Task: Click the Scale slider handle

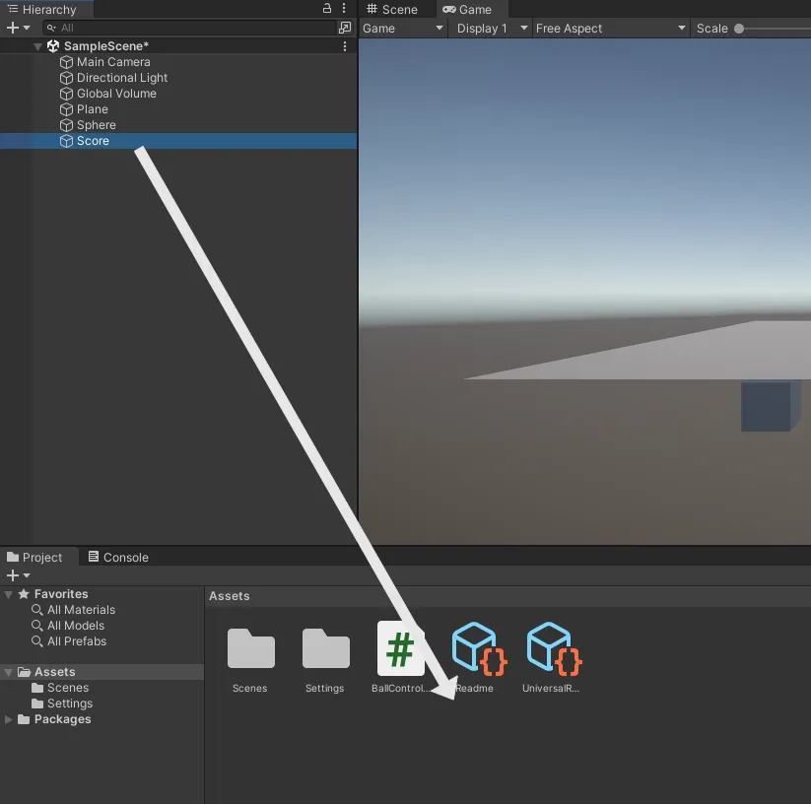Action: coord(738,29)
